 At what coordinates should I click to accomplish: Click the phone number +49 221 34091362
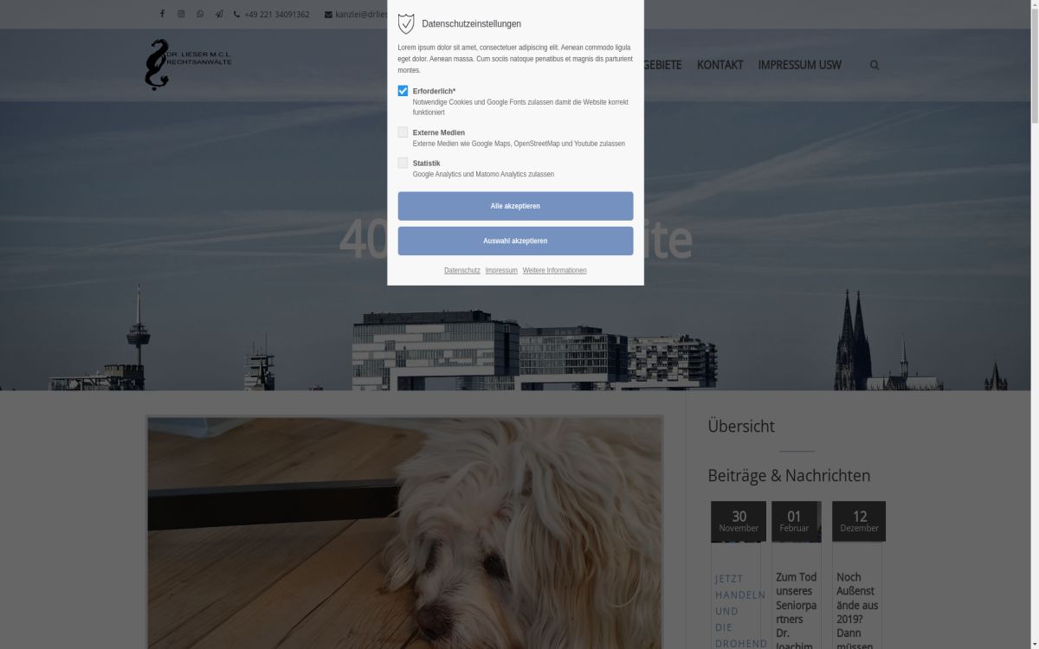(275, 15)
